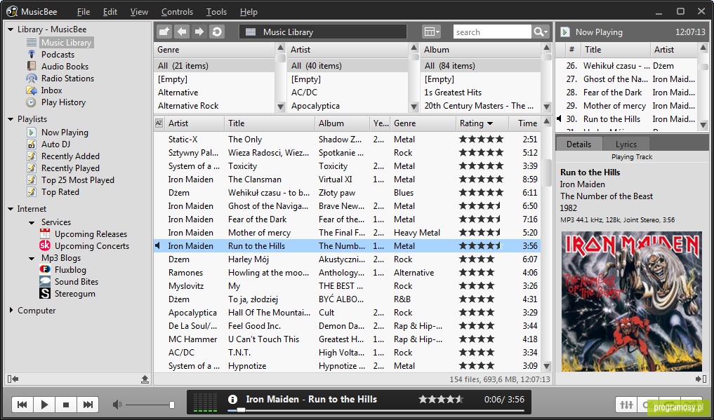Sort tracks by the Rating column header
Image resolution: width=714 pixels, height=420 pixels.
[482, 123]
